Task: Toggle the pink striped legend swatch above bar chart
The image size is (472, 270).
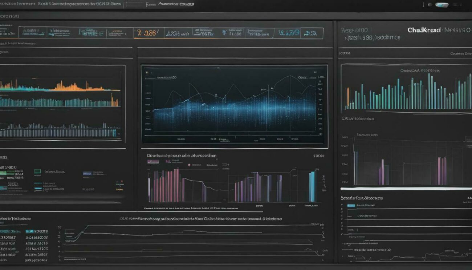Action: point(154,161)
